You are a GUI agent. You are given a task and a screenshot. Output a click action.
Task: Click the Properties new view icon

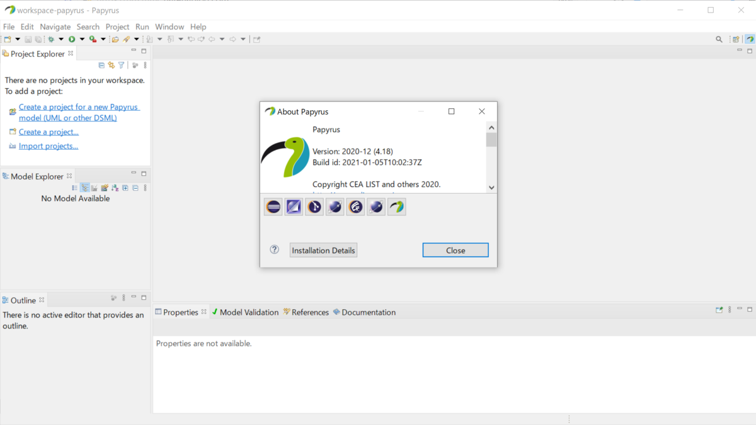point(719,310)
